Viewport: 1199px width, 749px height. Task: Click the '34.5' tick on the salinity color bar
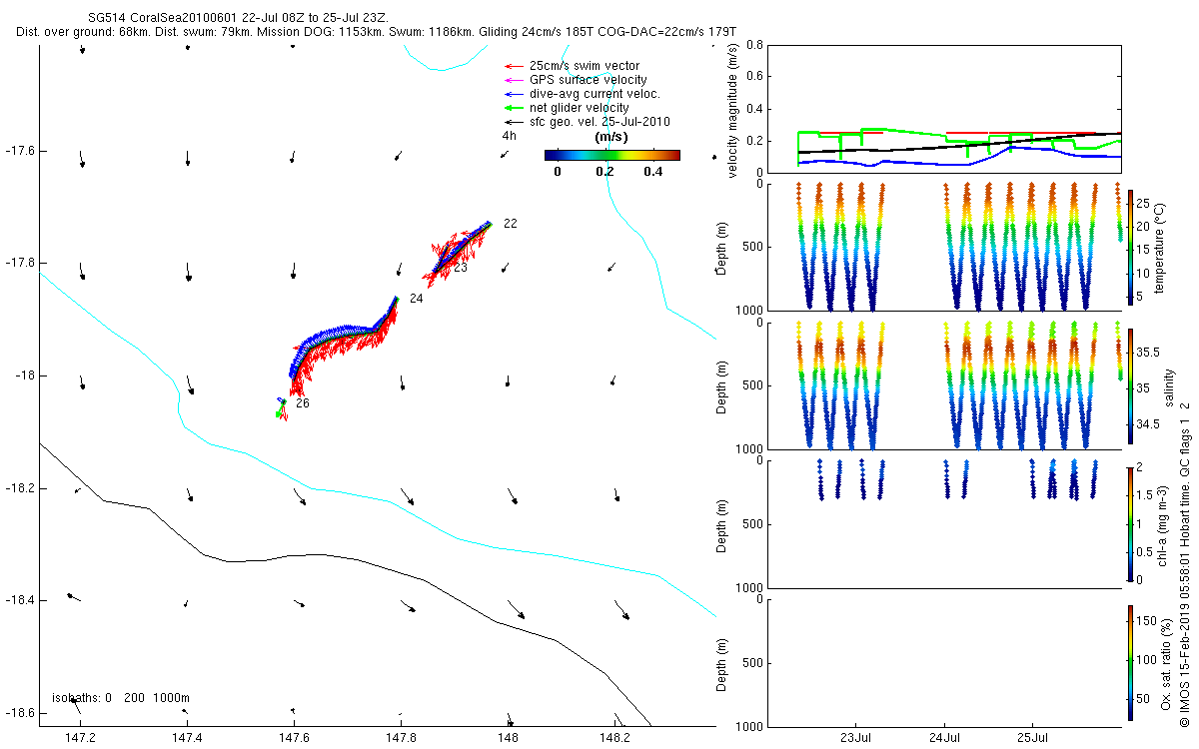pyautogui.click(x=1149, y=424)
